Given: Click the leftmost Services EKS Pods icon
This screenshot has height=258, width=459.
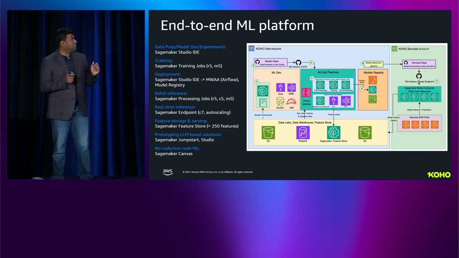Looking at the screenshot, I should click(406, 124).
